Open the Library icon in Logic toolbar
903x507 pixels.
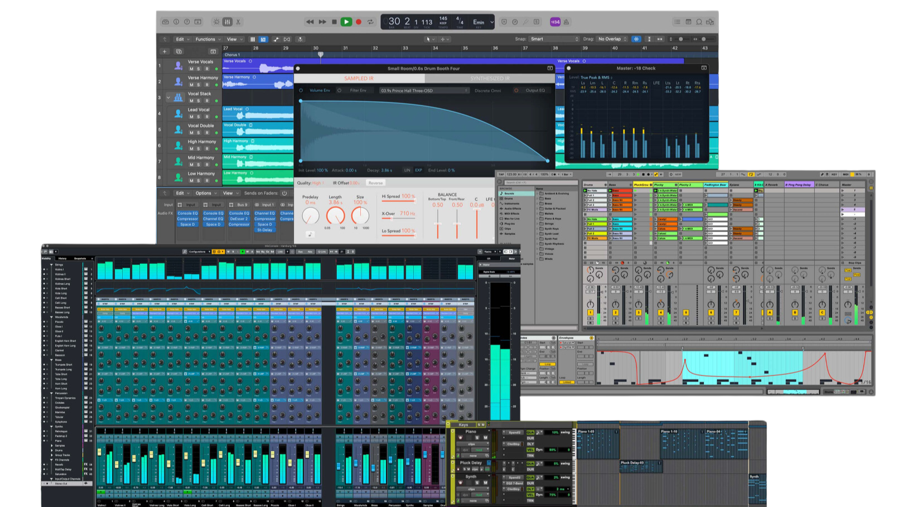point(166,22)
